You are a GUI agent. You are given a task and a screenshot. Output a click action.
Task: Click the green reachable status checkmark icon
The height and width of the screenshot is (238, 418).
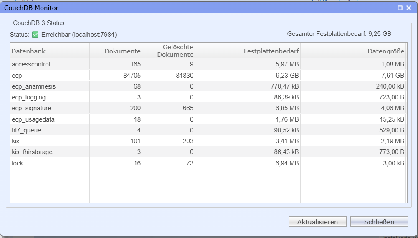point(35,35)
